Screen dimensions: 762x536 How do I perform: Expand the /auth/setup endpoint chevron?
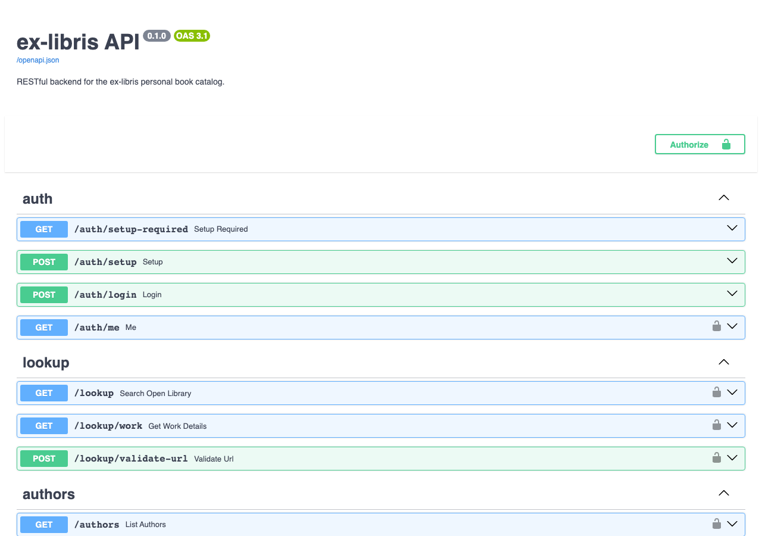click(732, 260)
